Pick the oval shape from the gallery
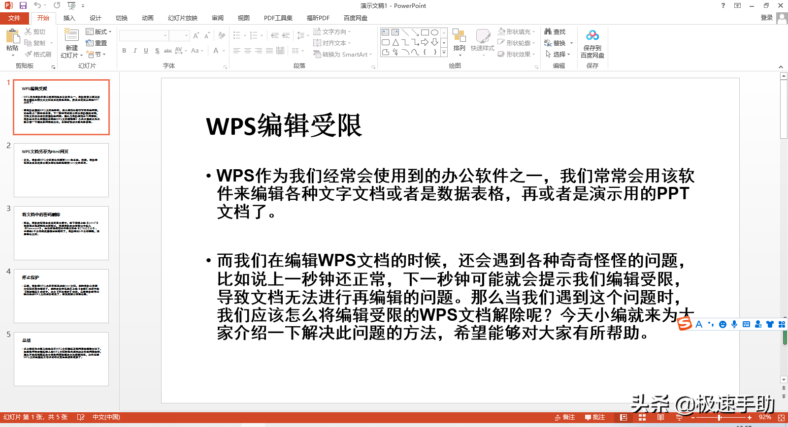The width and height of the screenshot is (788, 427). [x=434, y=32]
